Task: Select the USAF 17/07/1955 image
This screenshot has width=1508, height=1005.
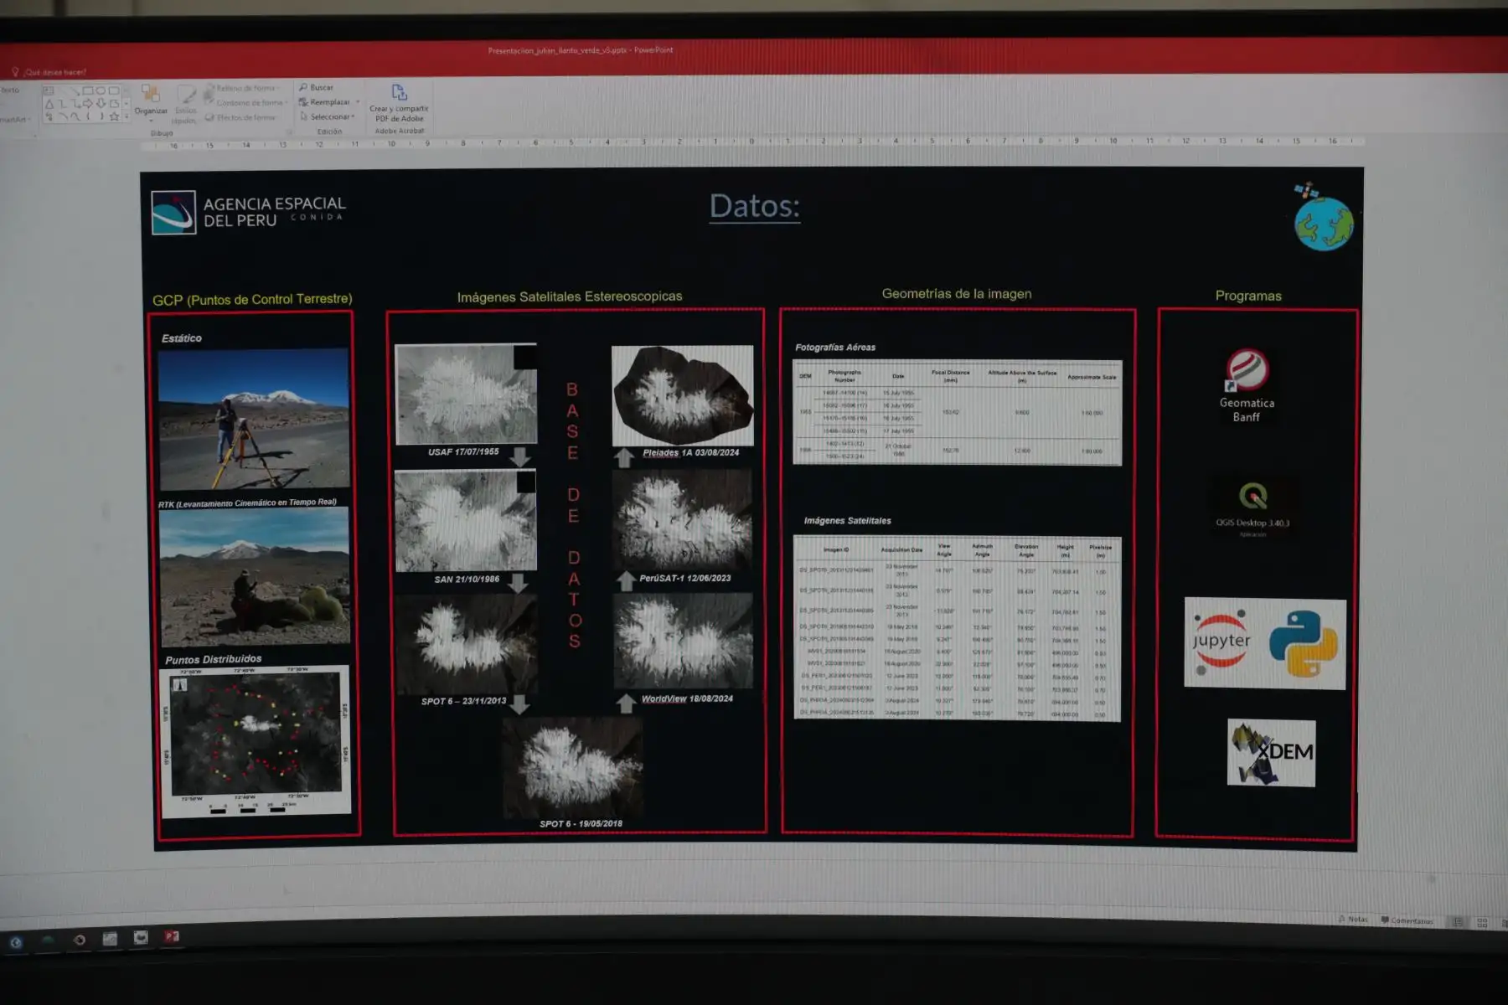Action: 466,394
